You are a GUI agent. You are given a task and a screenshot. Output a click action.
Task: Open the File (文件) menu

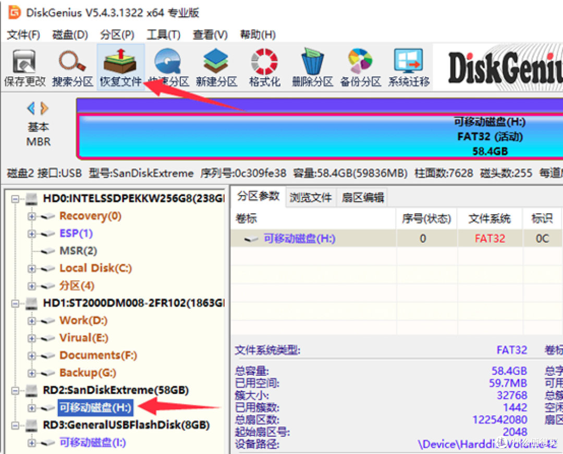23,35
